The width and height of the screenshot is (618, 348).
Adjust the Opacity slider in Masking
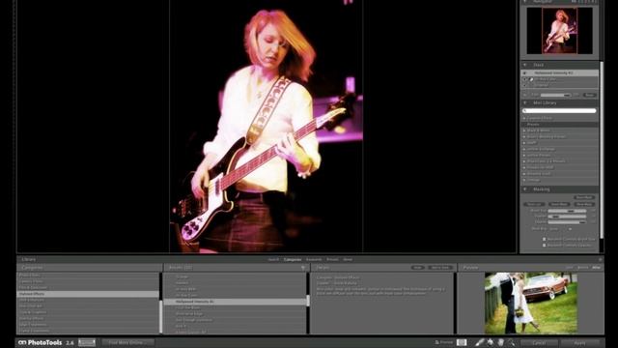click(567, 222)
